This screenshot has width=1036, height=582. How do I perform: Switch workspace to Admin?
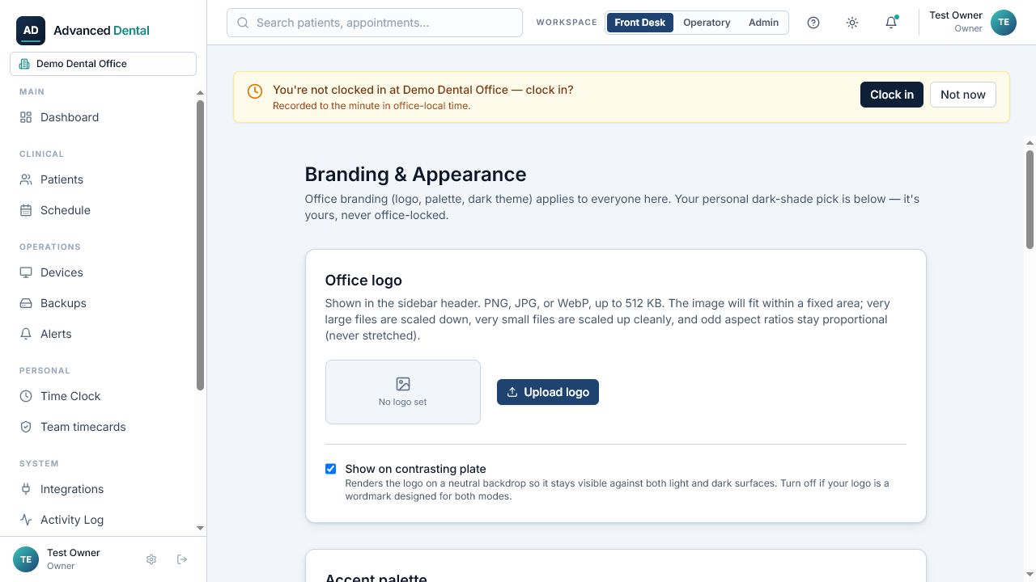[763, 23]
